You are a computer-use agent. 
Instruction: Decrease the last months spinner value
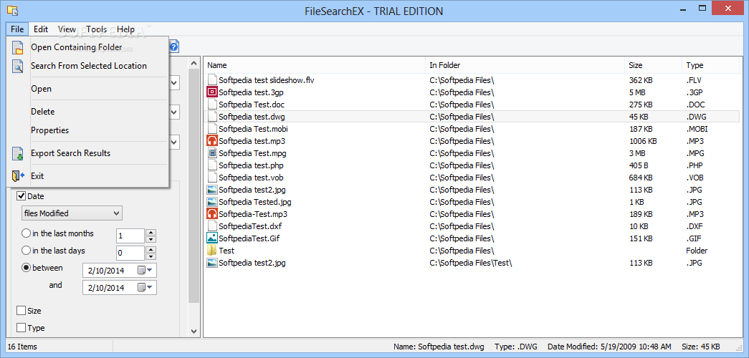coord(151,239)
